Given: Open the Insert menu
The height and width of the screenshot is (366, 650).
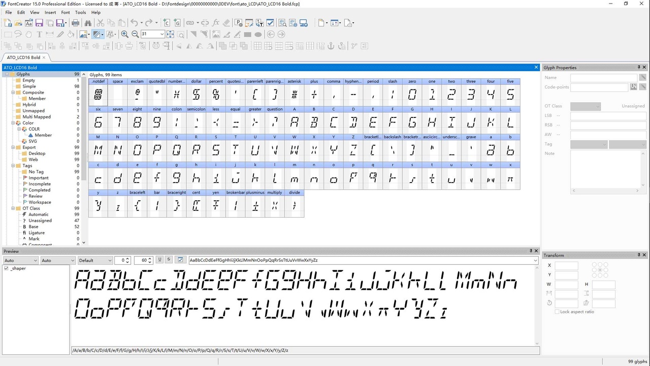Looking at the screenshot, I should 50,12.
